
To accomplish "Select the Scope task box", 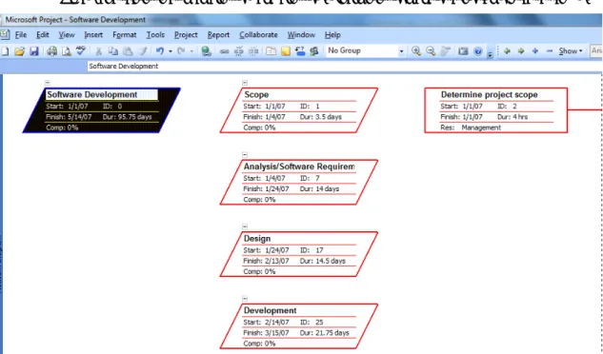I will [x=299, y=110].
